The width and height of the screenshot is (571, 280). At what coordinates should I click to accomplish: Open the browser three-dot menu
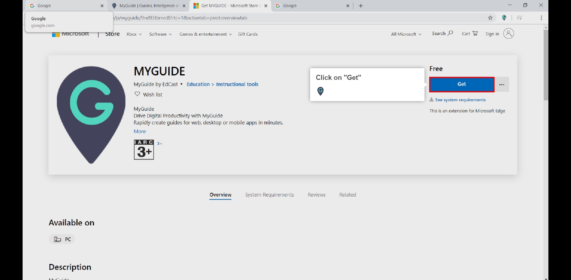click(541, 18)
